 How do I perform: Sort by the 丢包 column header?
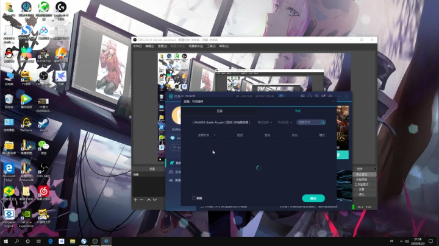click(x=268, y=135)
